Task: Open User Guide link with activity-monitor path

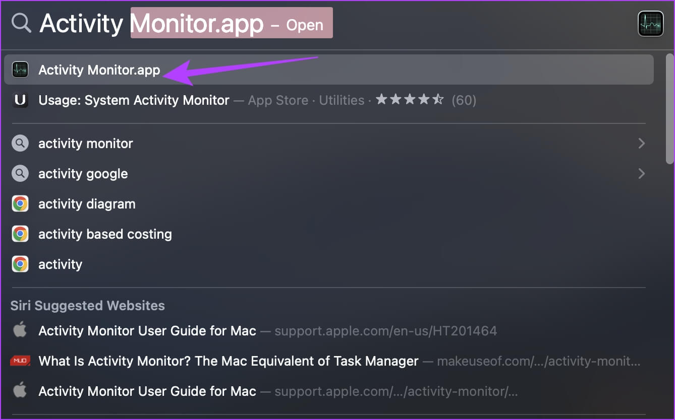Action: [x=329, y=391]
